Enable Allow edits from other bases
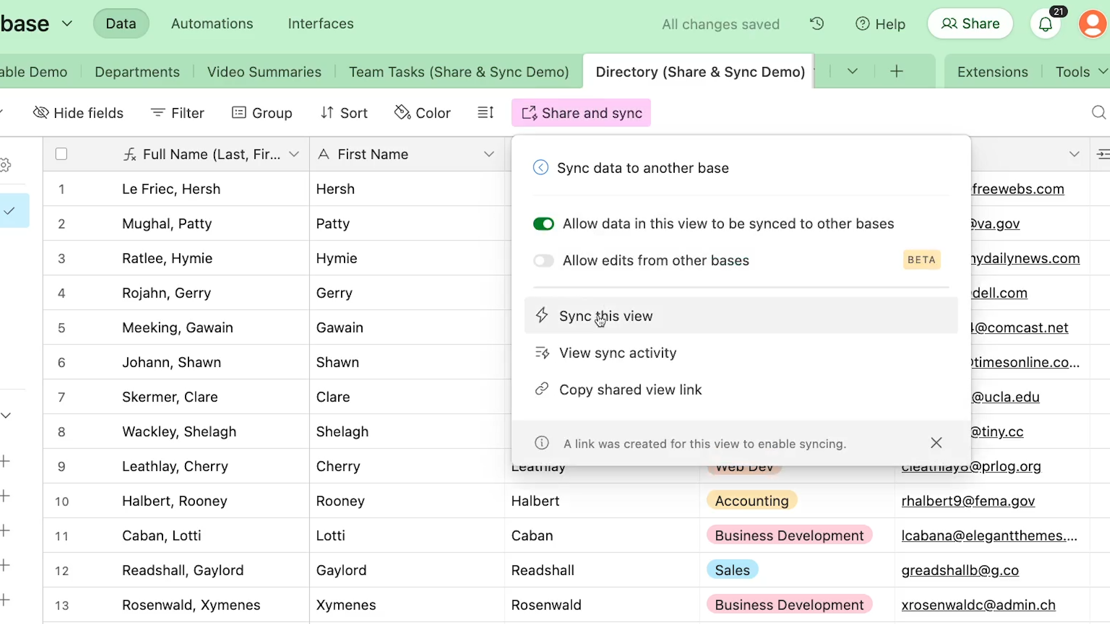Screen dimensions: 1110x624 pyautogui.click(x=543, y=261)
